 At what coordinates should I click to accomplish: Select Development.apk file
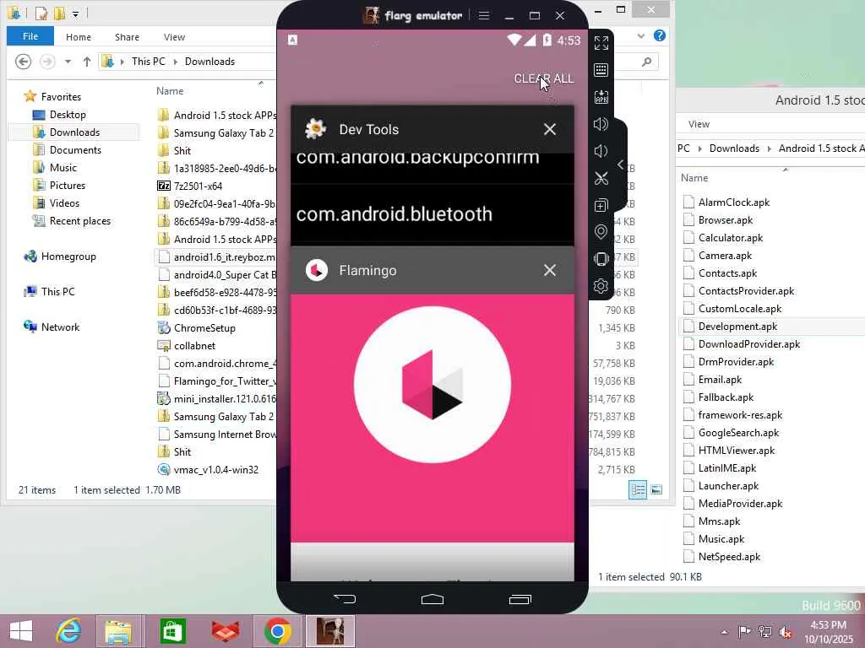737,327
